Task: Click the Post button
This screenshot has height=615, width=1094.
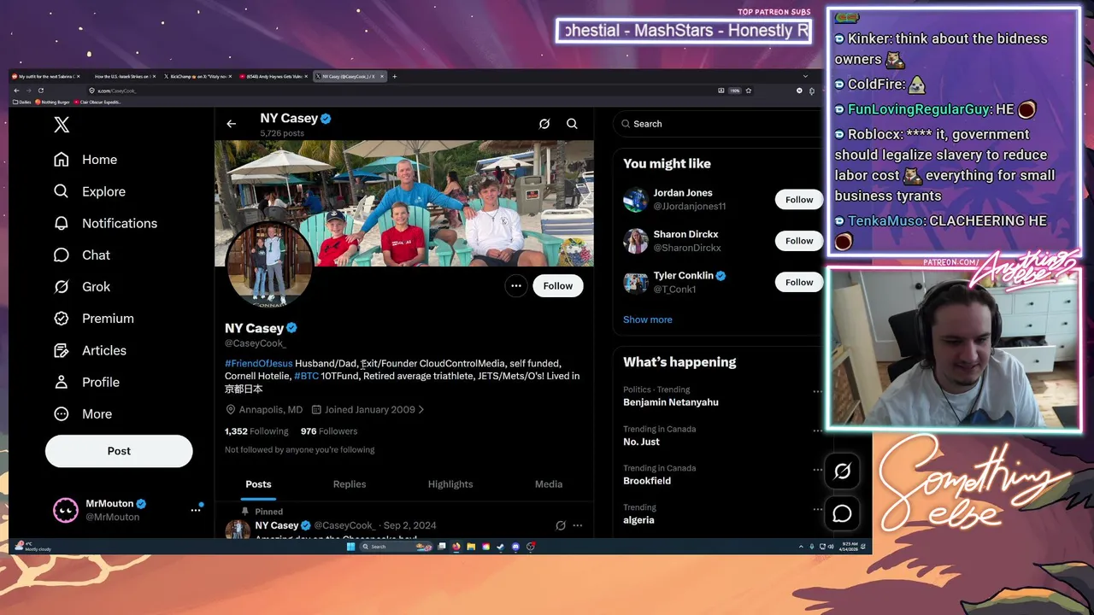Action: click(119, 451)
